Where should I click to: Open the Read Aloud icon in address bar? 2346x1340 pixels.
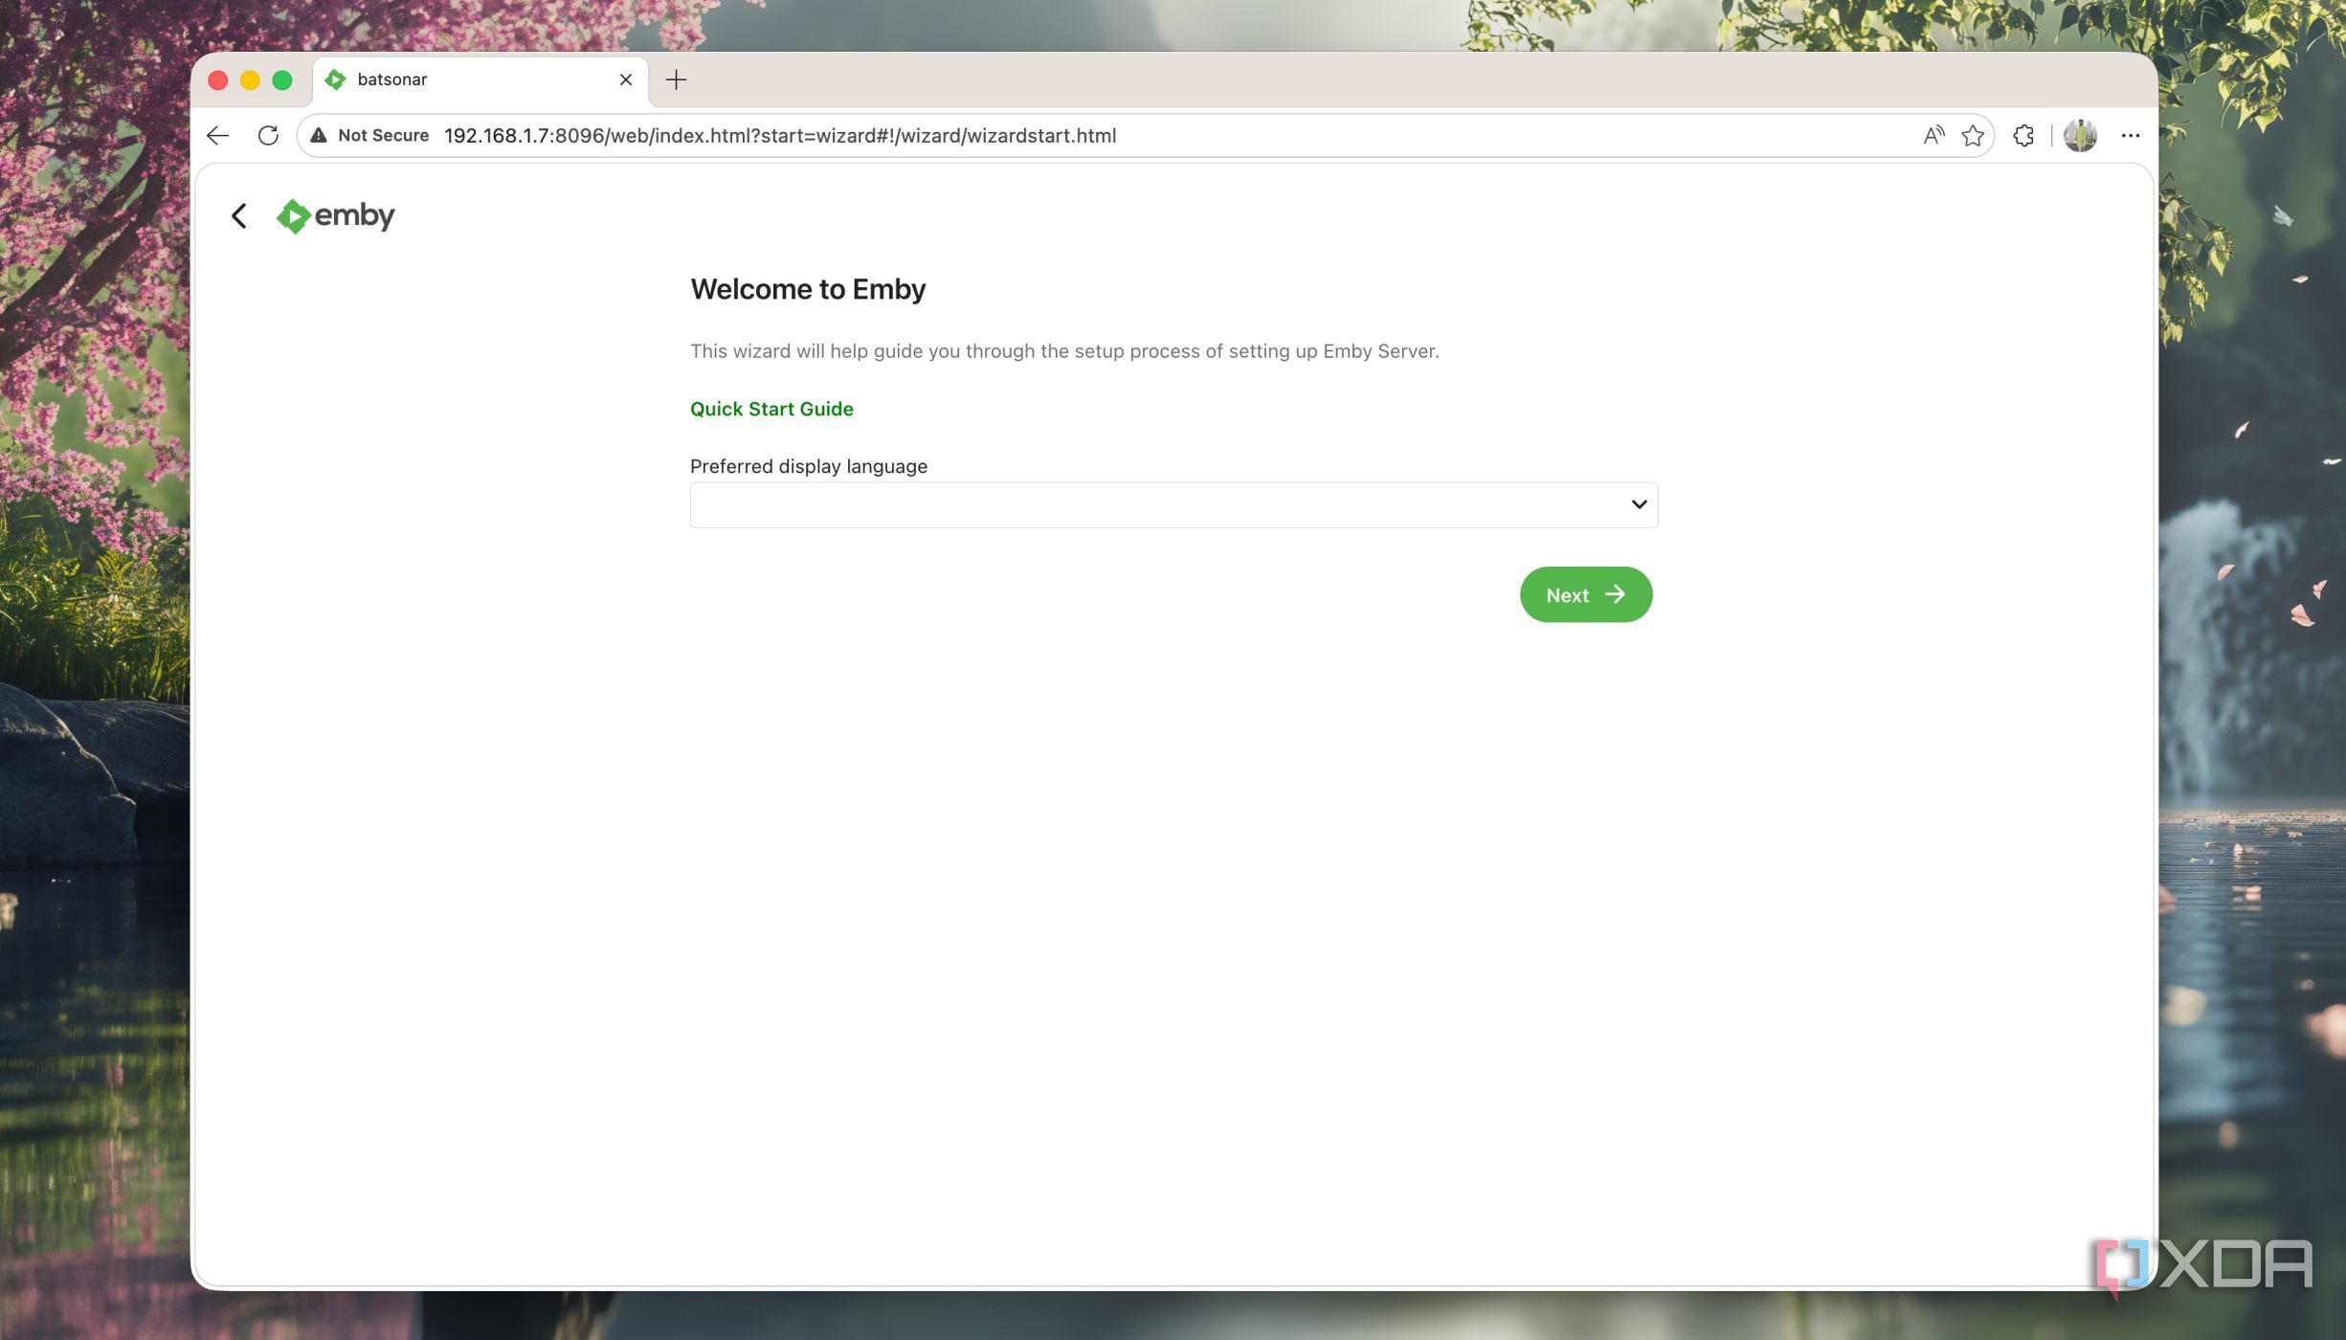click(x=1933, y=136)
